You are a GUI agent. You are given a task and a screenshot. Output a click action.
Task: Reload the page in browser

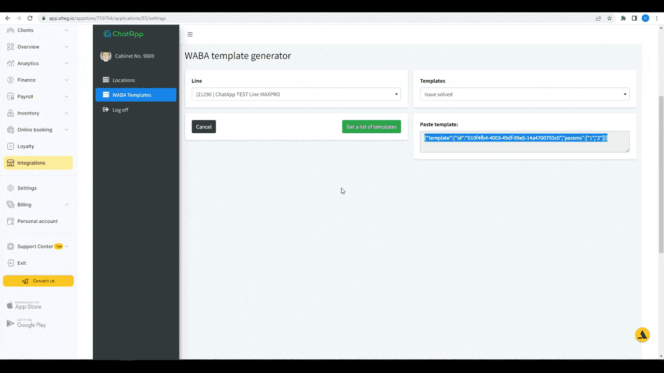pos(30,18)
